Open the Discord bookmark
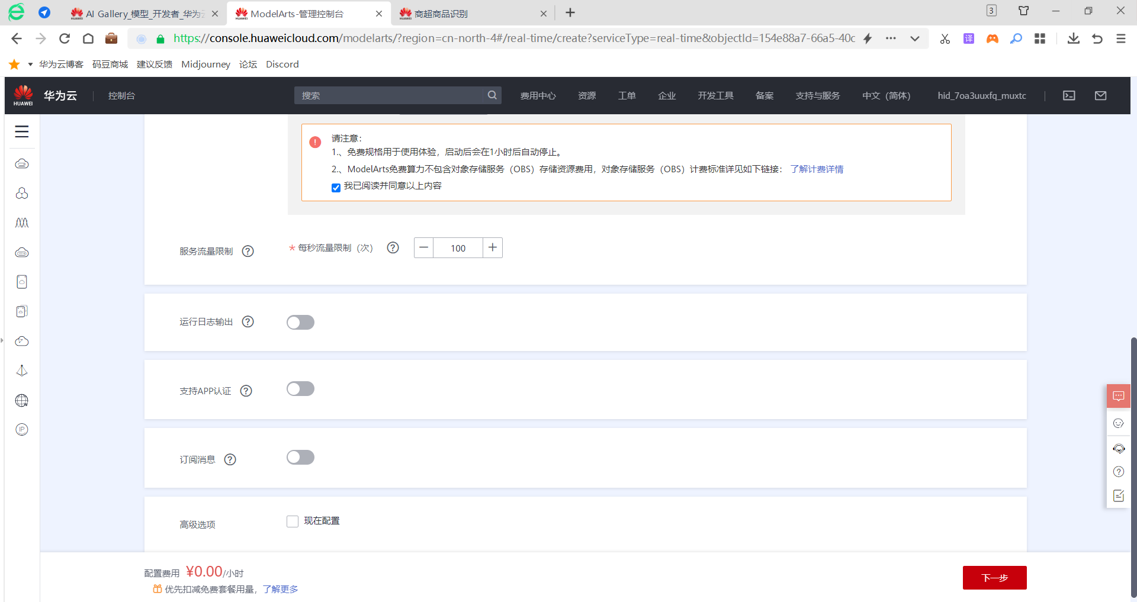This screenshot has width=1137, height=602. [282, 64]
